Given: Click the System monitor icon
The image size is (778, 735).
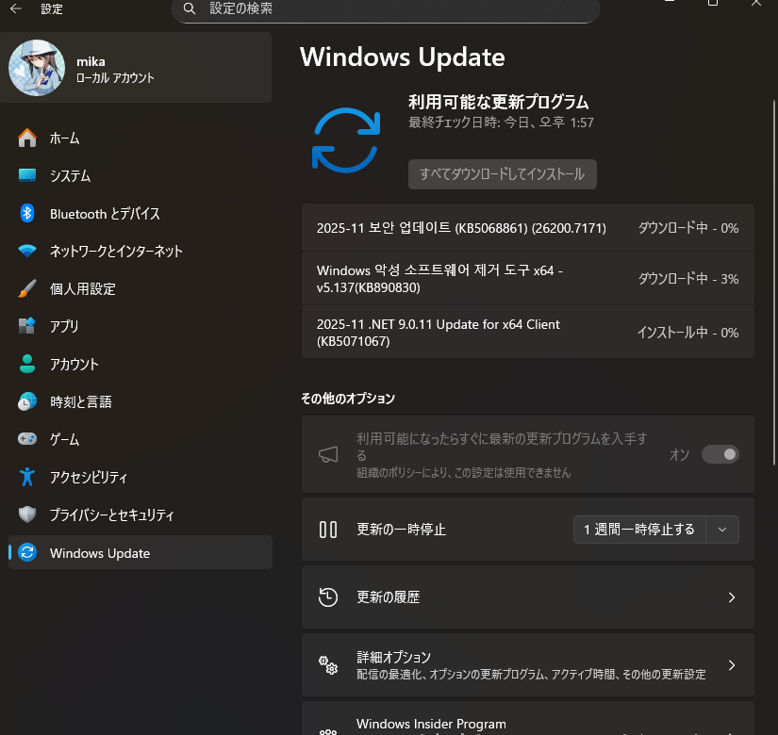Looking at the screenshot, I should tap(27, 175).
